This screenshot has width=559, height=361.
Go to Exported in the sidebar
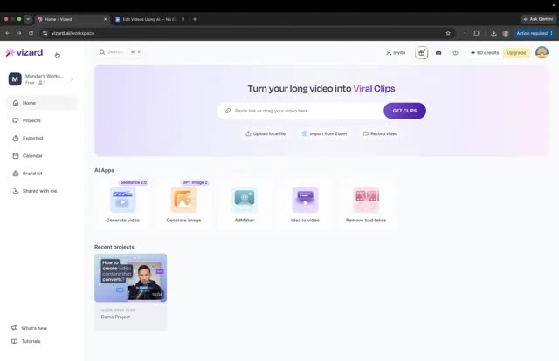click(42, 138)
